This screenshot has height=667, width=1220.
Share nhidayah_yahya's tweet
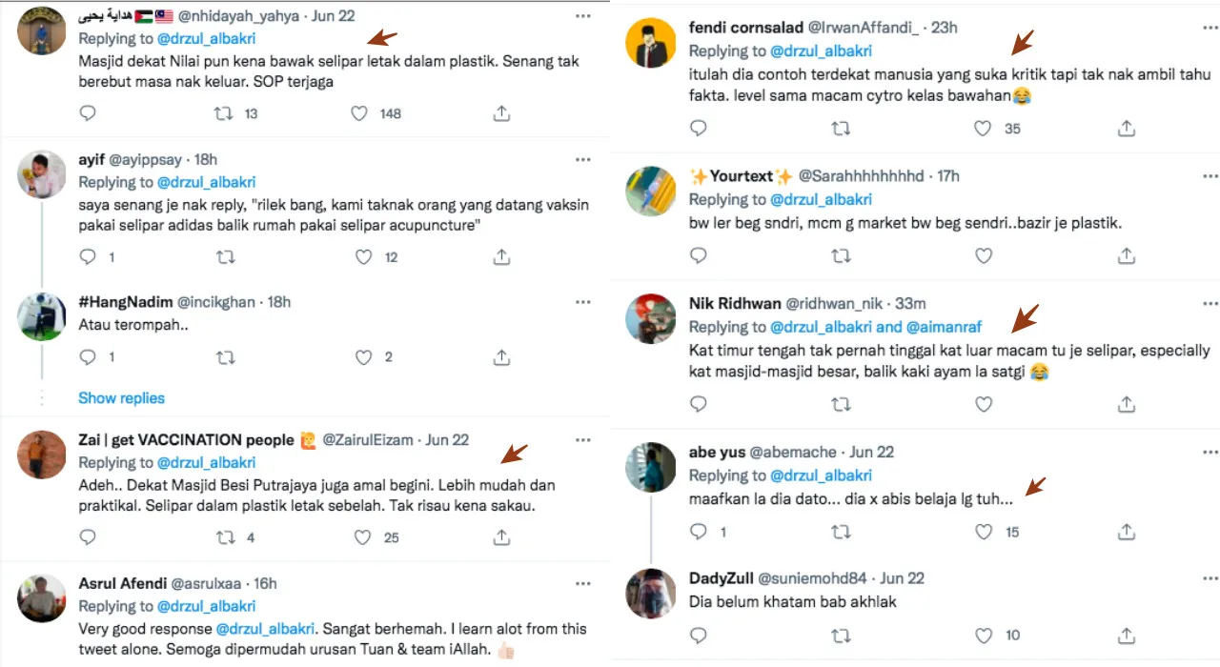[501, 113]
